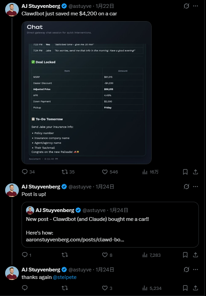Image resolution: width=206 pixels, height=296 pixels.
Task: Reply to the $4,200 car tweet
Action: click(25, 172)
